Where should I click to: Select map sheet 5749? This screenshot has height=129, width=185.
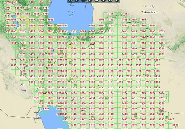[x=46, y=109]
